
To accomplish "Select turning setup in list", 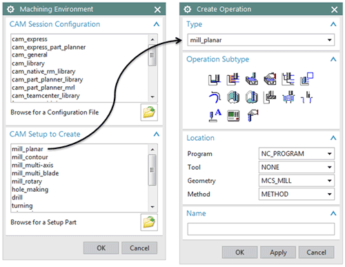I will tap(22, 206).
